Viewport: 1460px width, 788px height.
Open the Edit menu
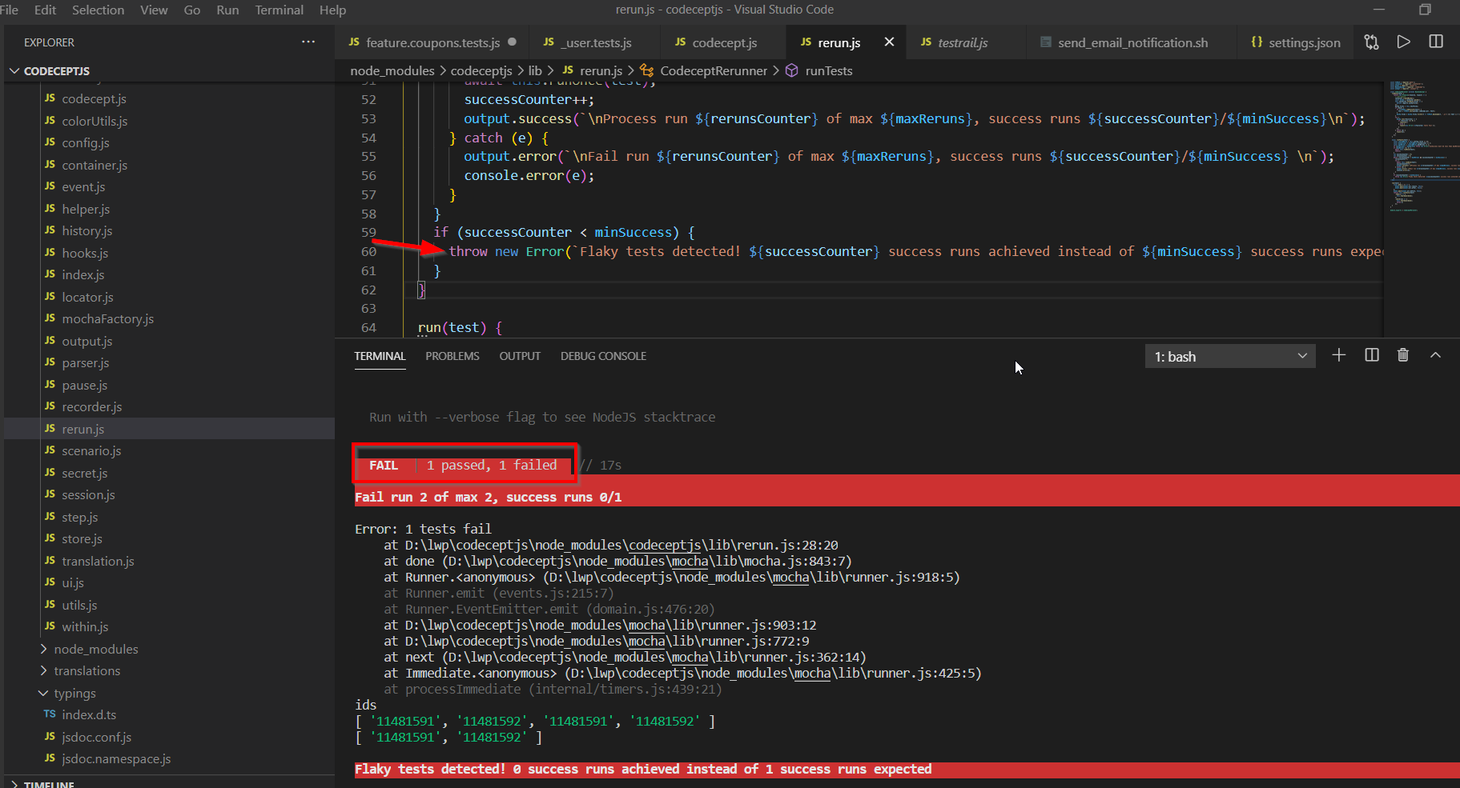45,10
